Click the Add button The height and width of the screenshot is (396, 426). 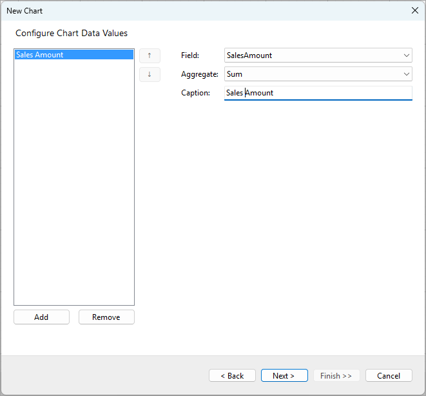[x=41, y=317]
